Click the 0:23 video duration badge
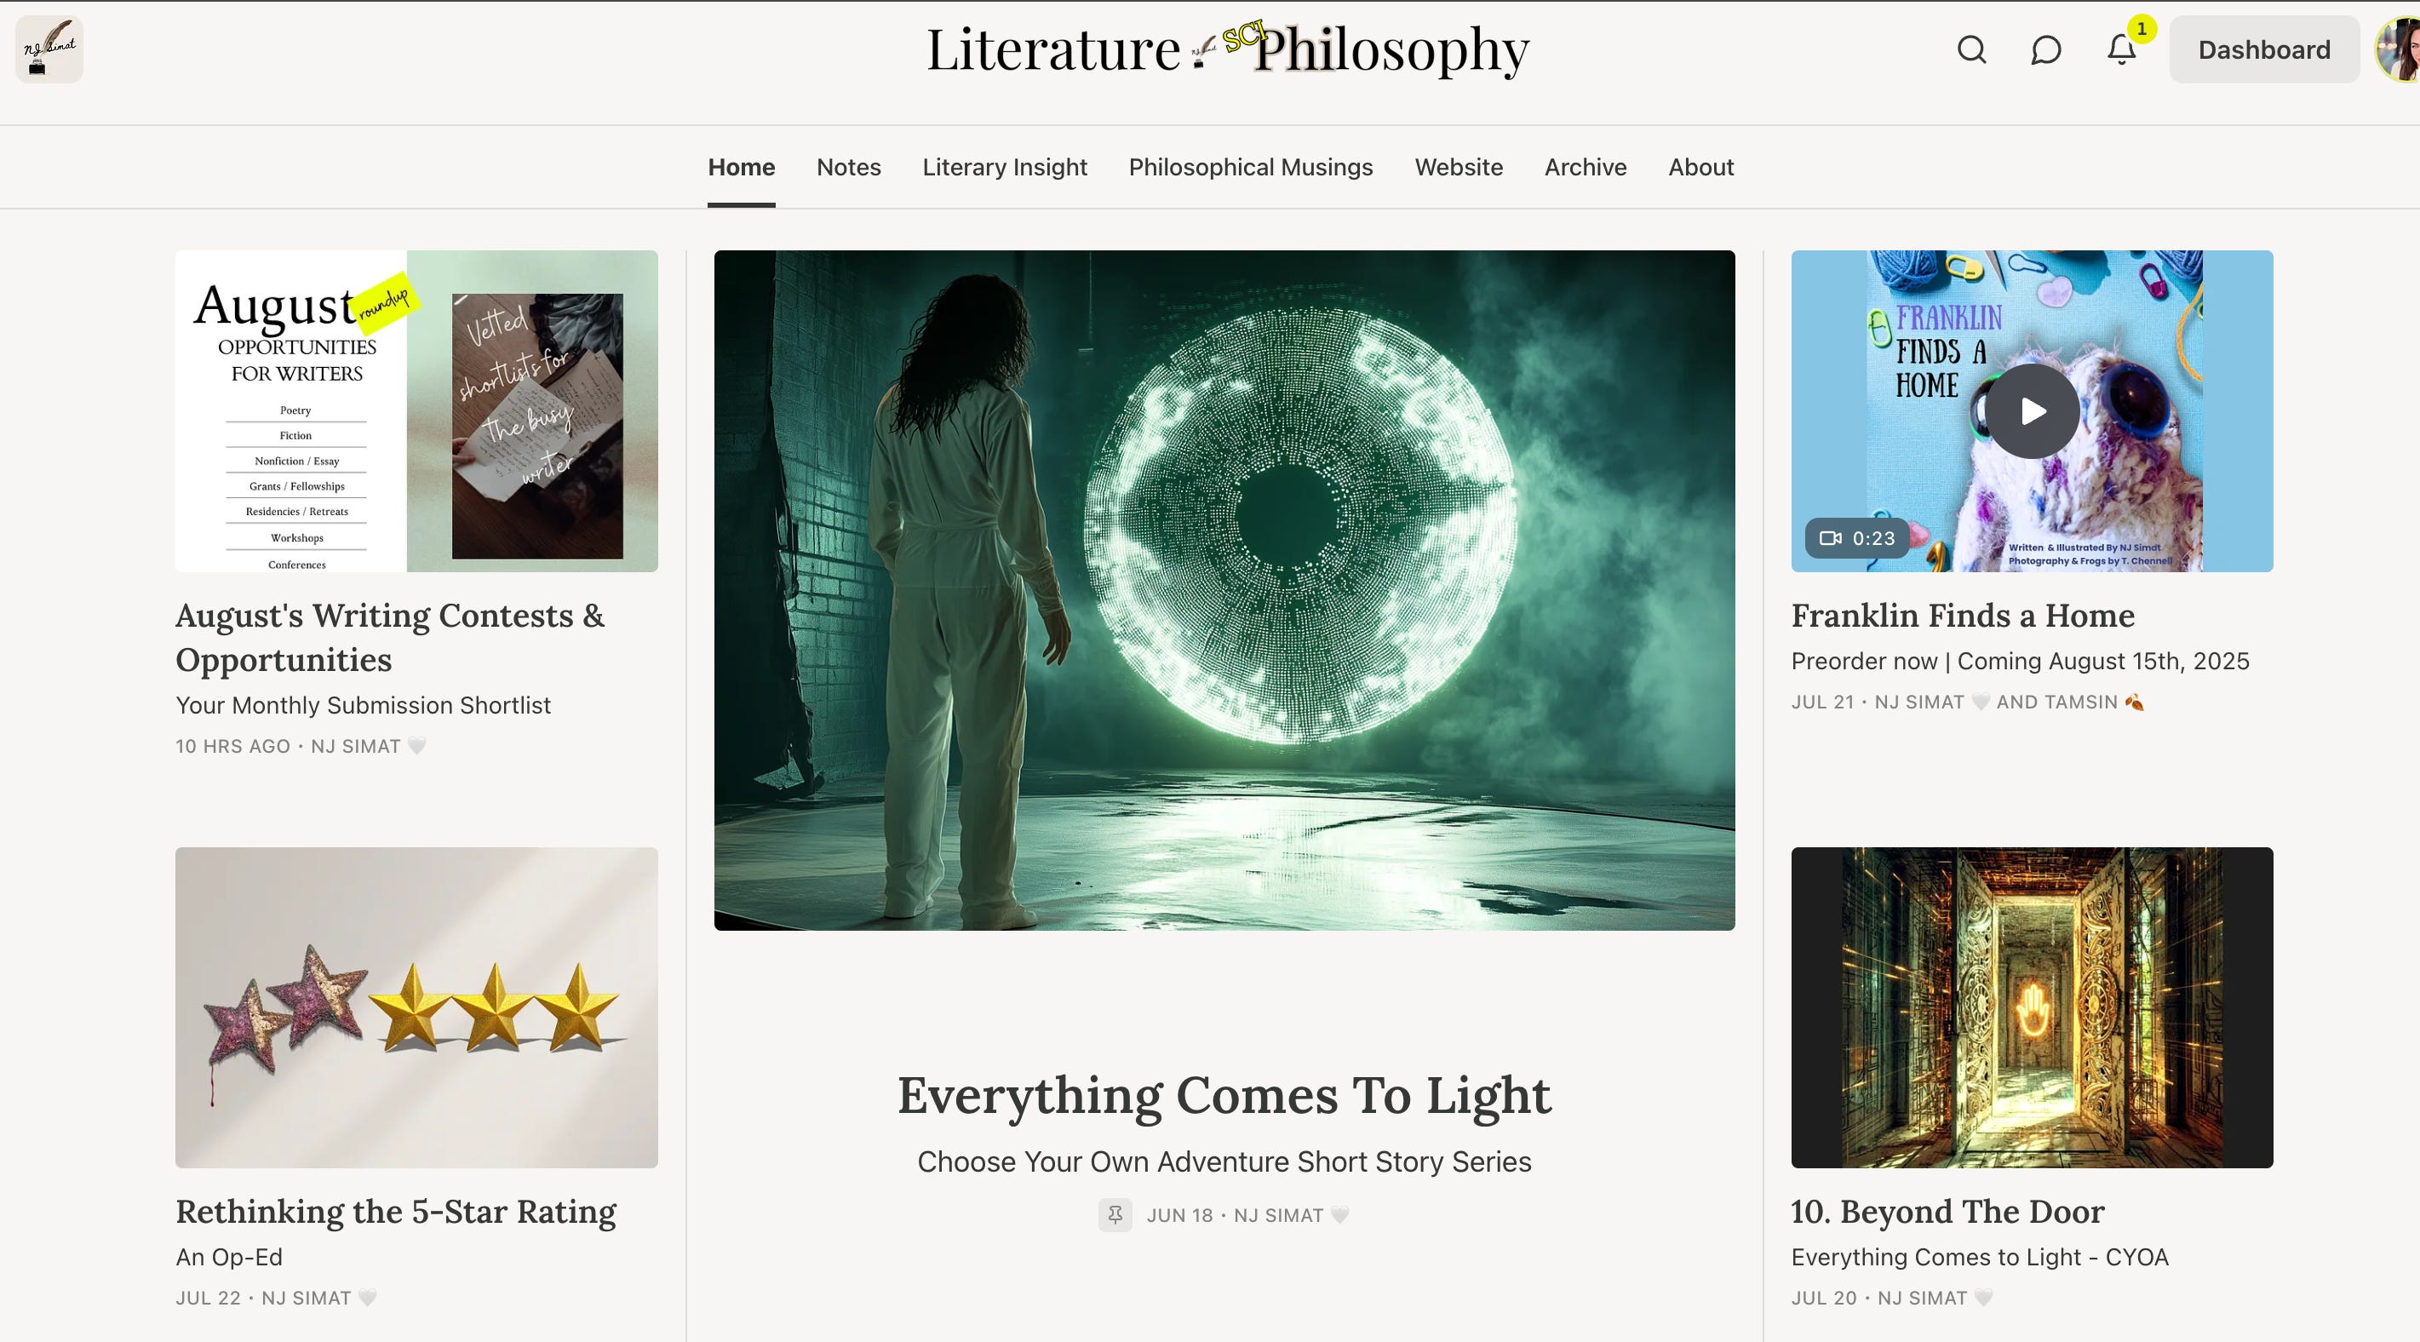The image size is (2420, 1342). [1856, 538]
